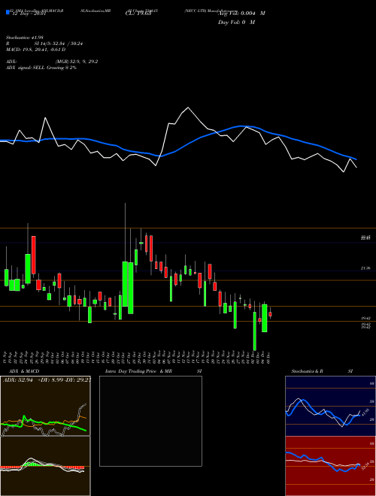Viewport: 376px width, 496px height.
Task: Click the 21.76 price axis label
Action: pyautogui.click(x=365, y=268)
